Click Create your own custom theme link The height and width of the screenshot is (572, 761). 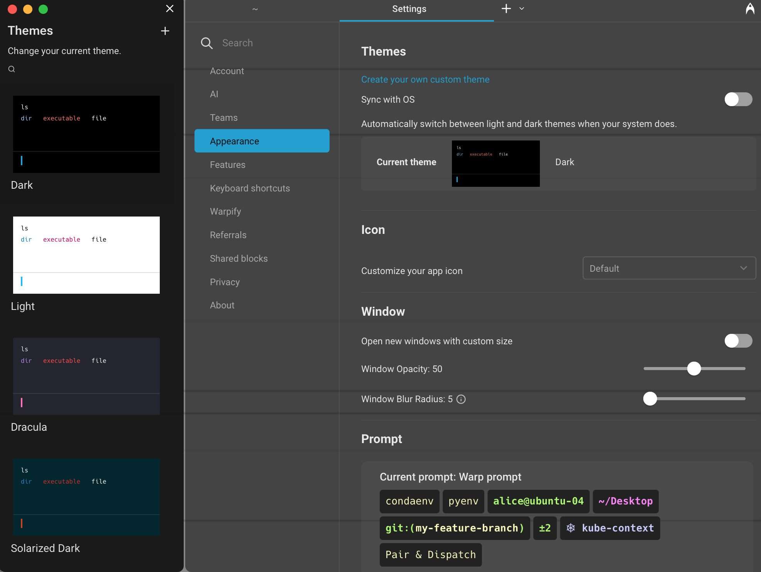coord(425,80)
